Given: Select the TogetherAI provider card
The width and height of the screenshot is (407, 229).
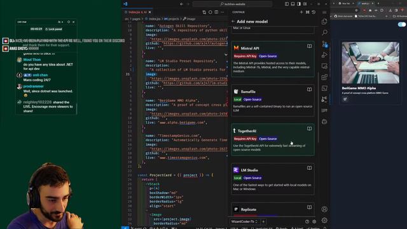Looking at the screenshot, I should click(273, 140).
